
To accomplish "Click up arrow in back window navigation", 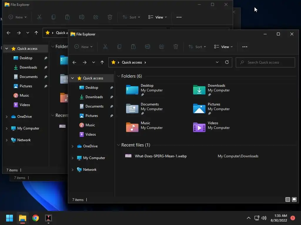I will (x=36, y=33).
